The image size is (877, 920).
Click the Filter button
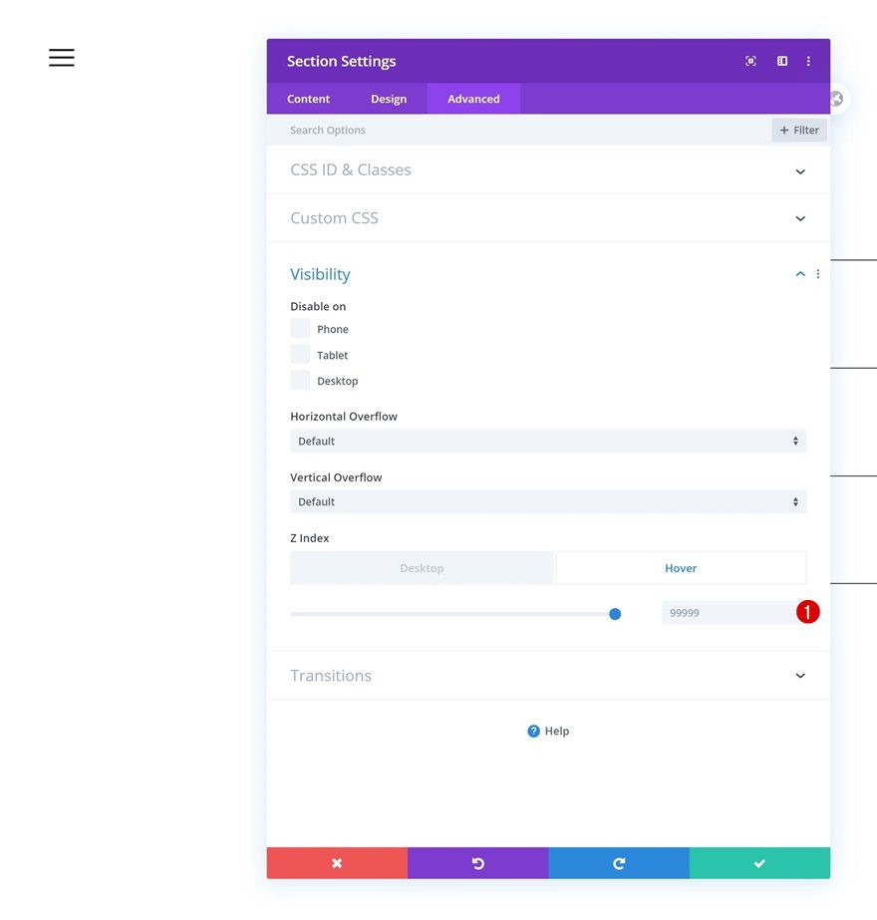click(798, 130)
